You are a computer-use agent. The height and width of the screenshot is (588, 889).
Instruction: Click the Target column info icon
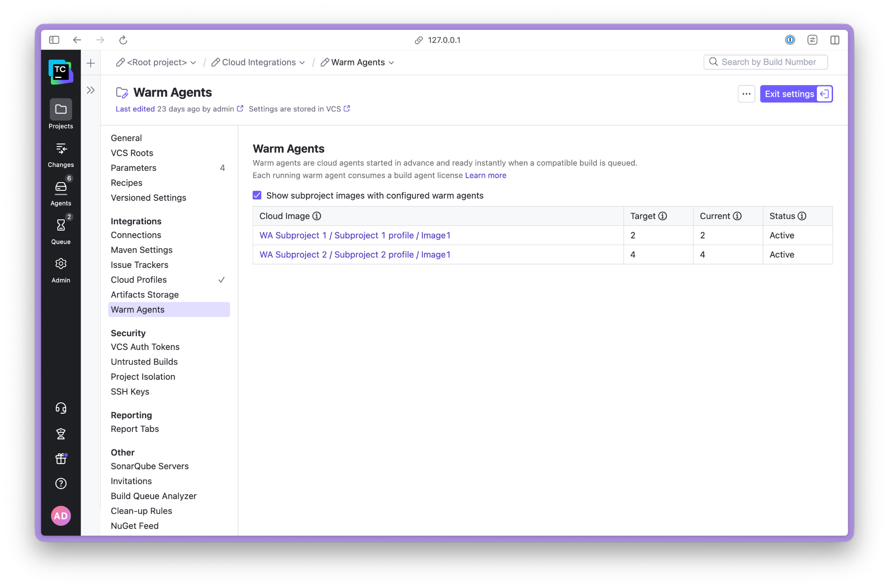coord(662,216)
